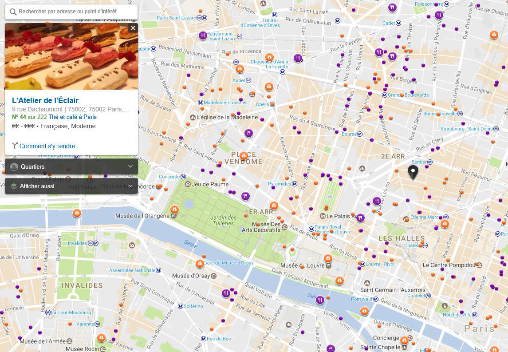Click attraction marker next to Étienne Marcel
Image resolution: width=508 pixels, height=352 pixels.
[445, 224]
